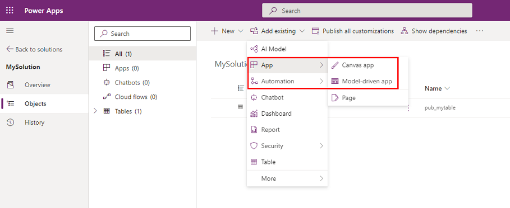The image size is (510, 208).
Task: Collapse the left navigation hamburger menu
Action: [10, 31]
